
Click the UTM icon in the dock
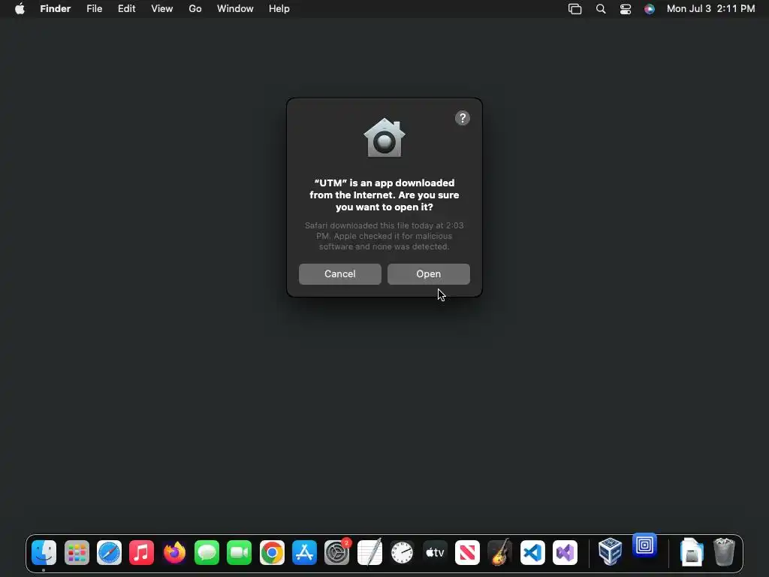(644, 545)
